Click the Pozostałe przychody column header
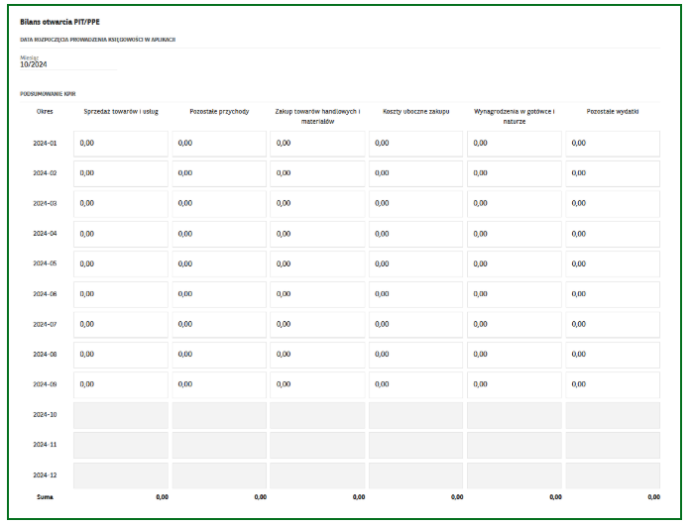The height and width of the screenshot is (525, 690). [219, 112]
